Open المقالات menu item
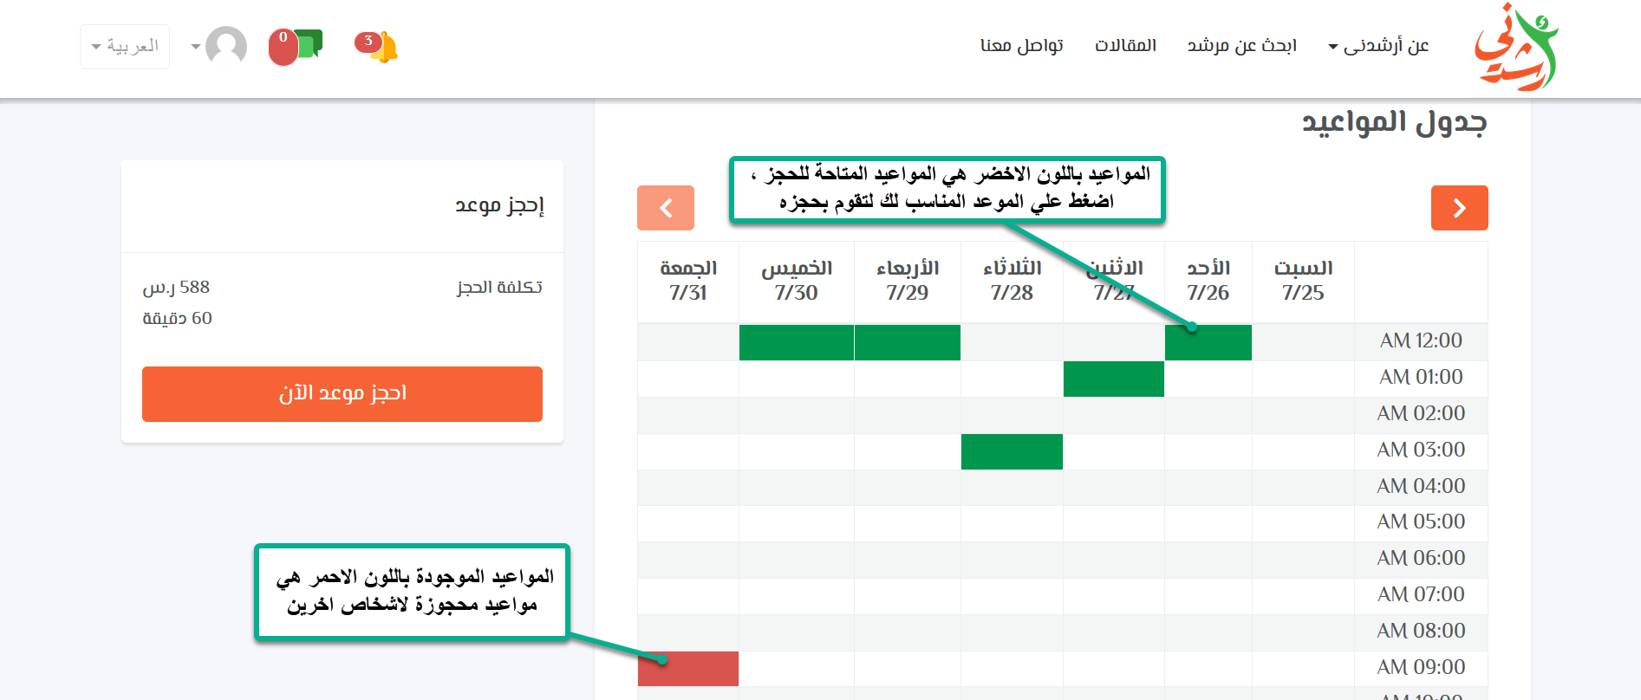Image resolution: width=1641 pixels, height=700 pixels. click(1125, 46)
